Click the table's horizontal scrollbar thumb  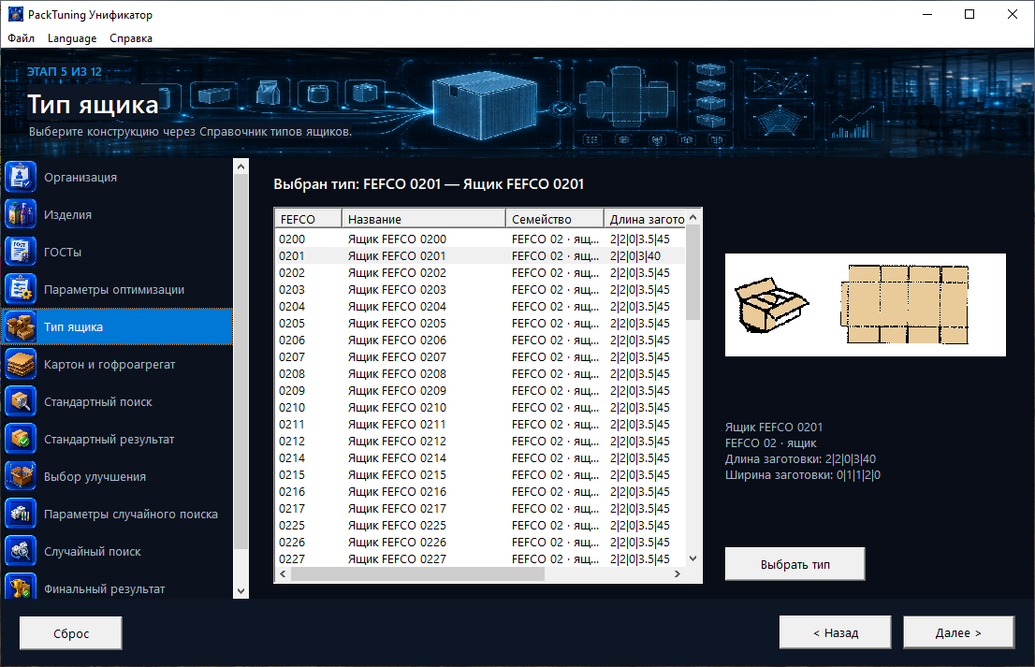tap(417, 574)
